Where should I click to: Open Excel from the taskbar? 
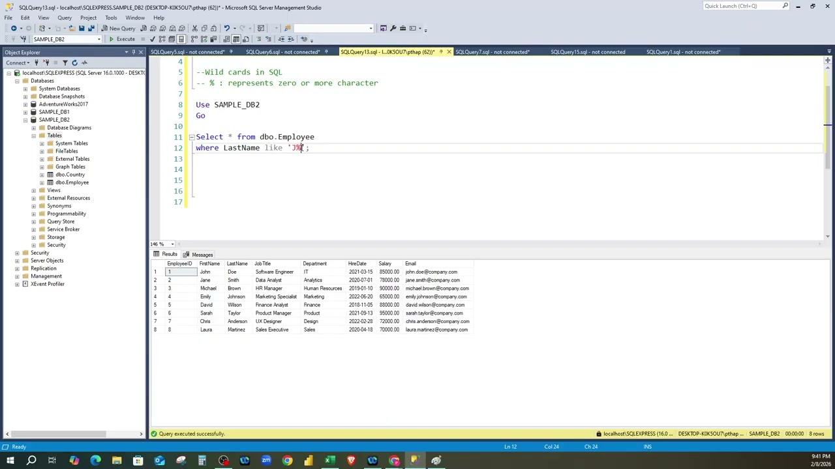(x=330, y=461)
